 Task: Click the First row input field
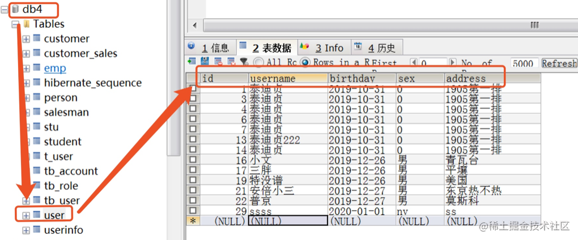433,63
